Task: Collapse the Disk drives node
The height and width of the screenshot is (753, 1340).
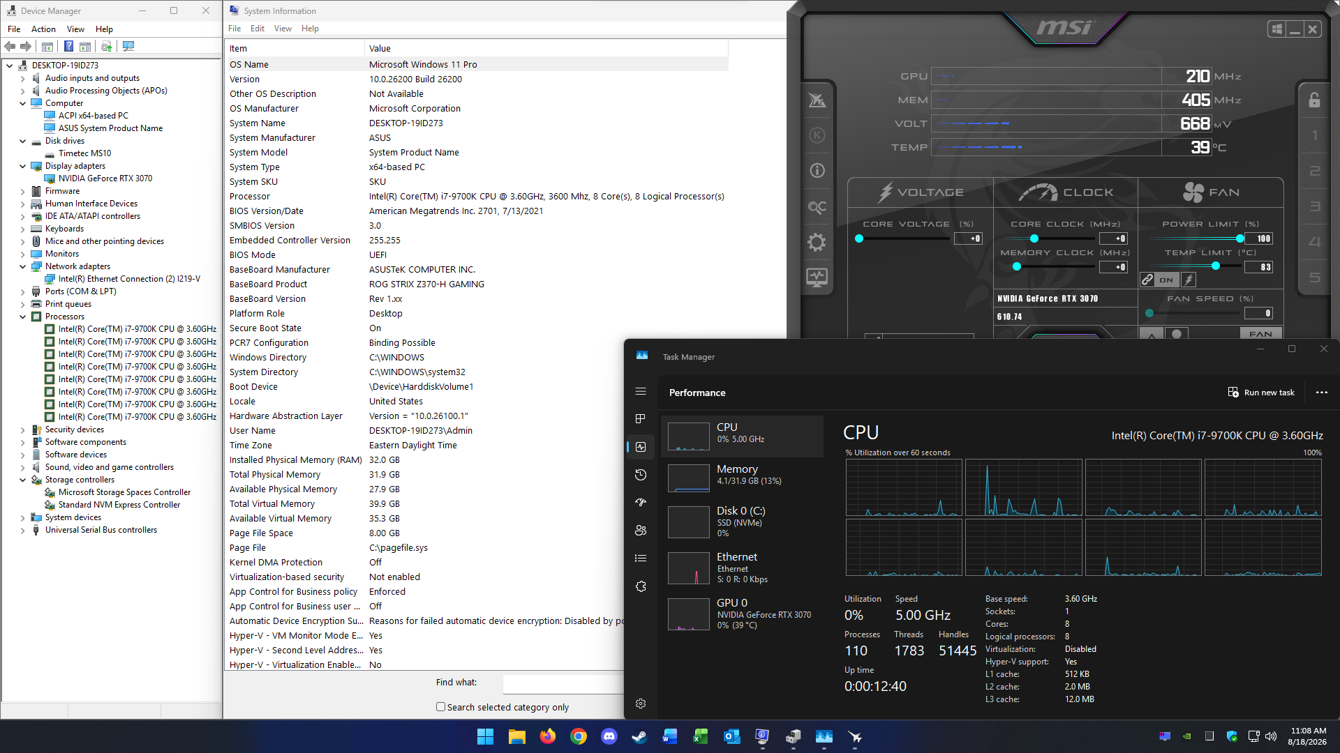Action: pos(22,141)
